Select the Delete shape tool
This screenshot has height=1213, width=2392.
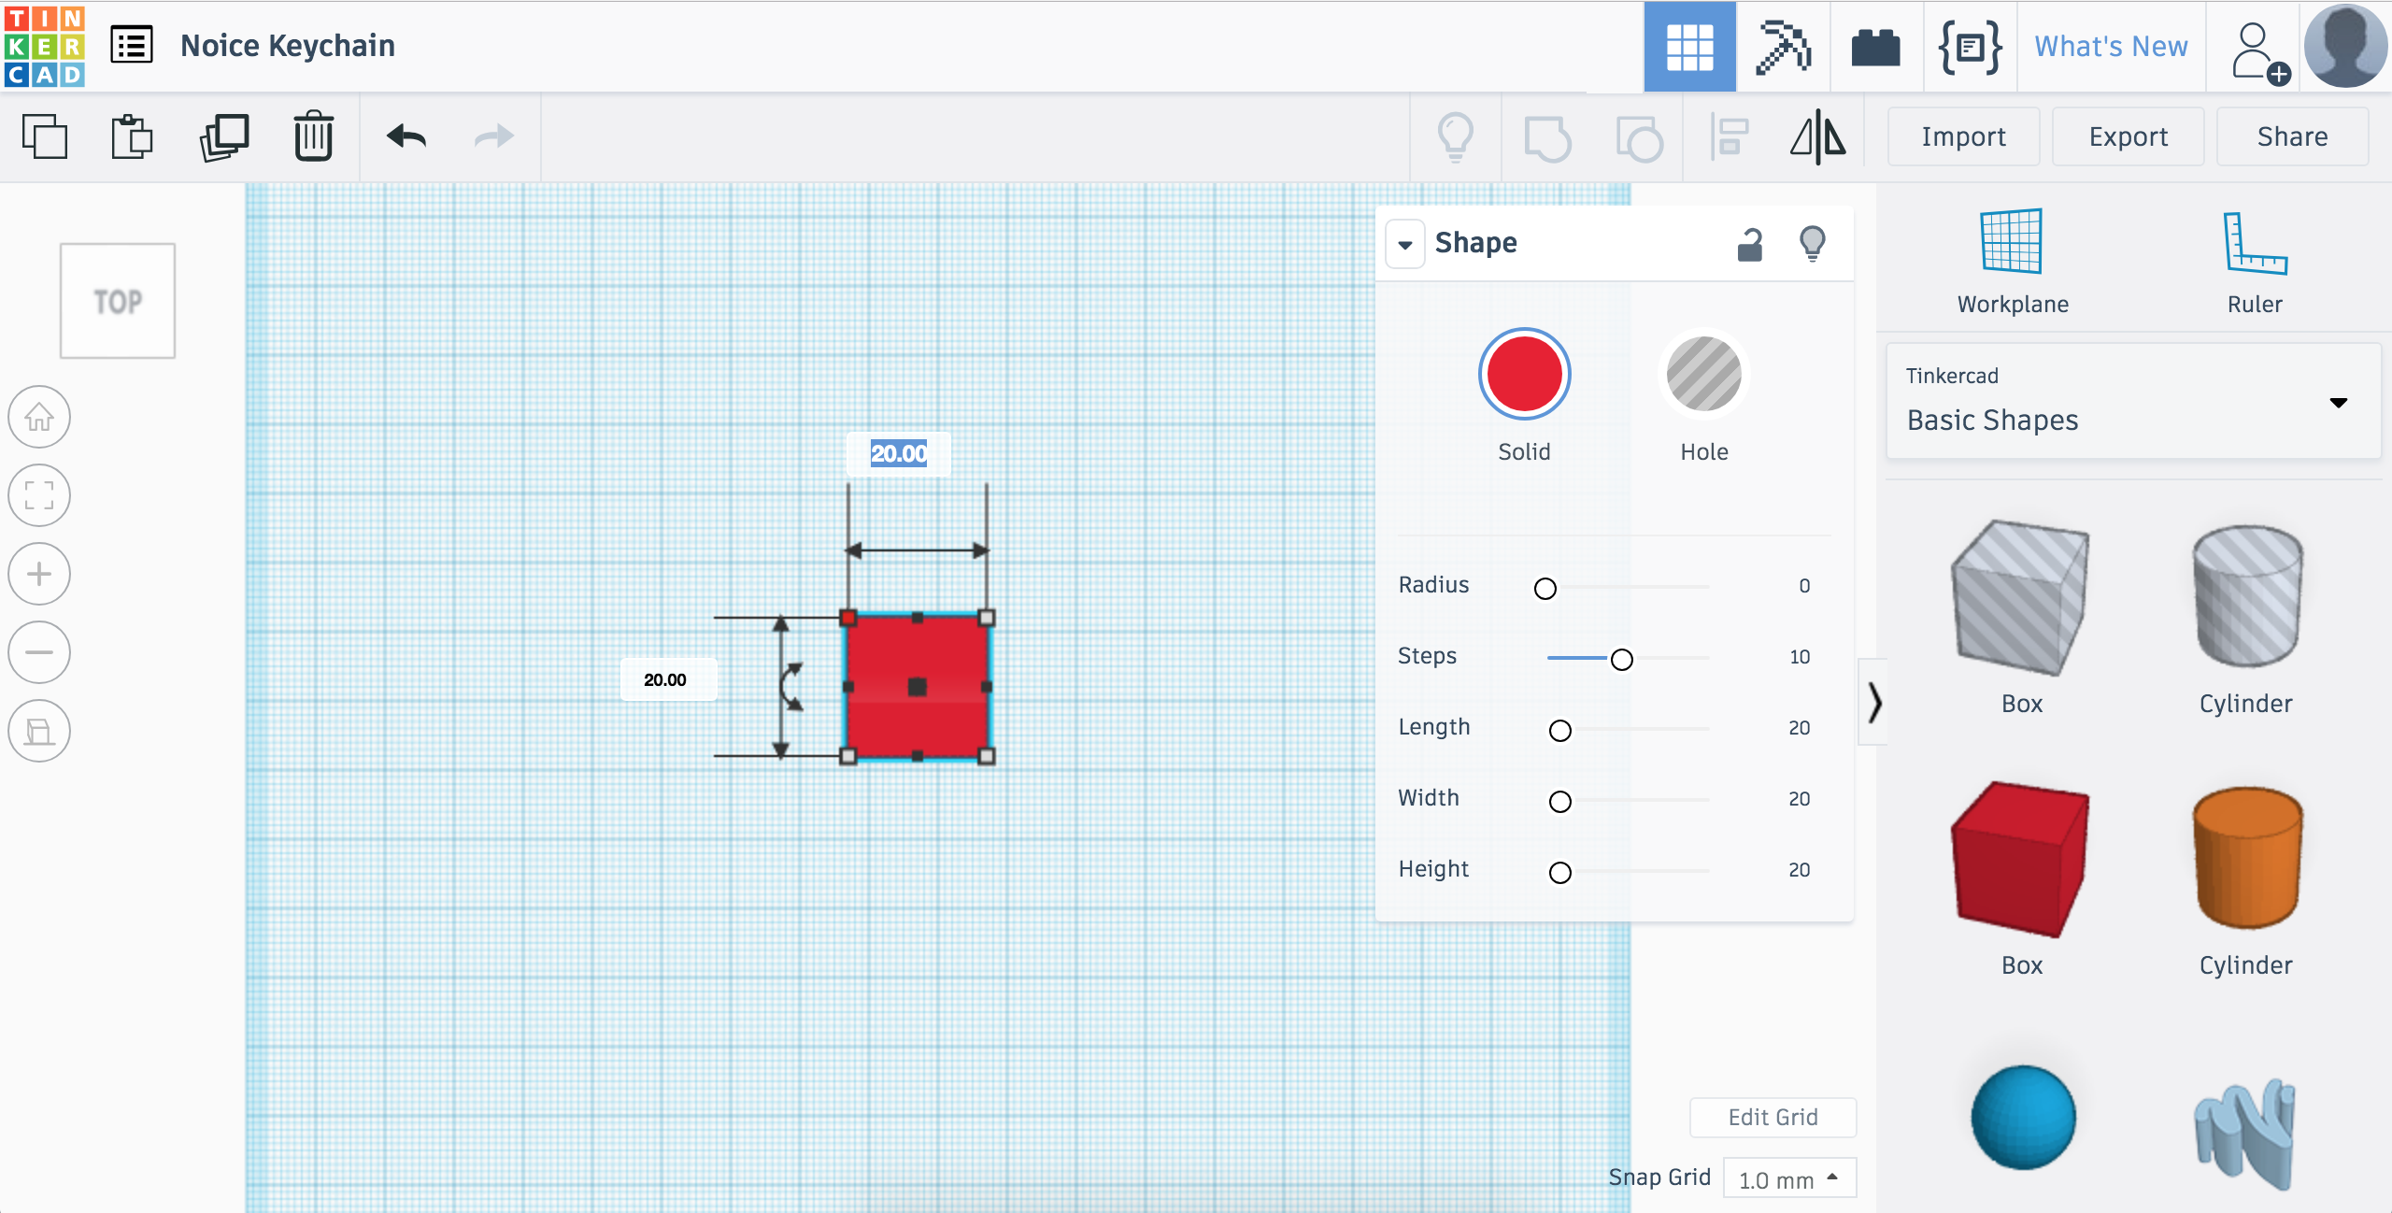pos(314,137)
